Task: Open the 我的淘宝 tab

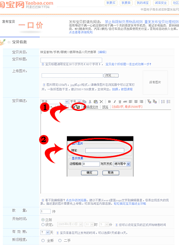Action: (x=143, y=3)
